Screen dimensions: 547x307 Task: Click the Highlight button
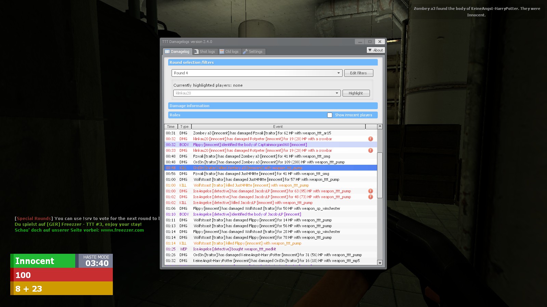[x=356, y=93]
